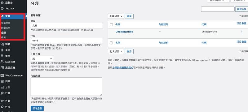Click the Dashboard (控制台) gauge icon
This screenshot has height=112, width=248.
[x=2, y=3]
